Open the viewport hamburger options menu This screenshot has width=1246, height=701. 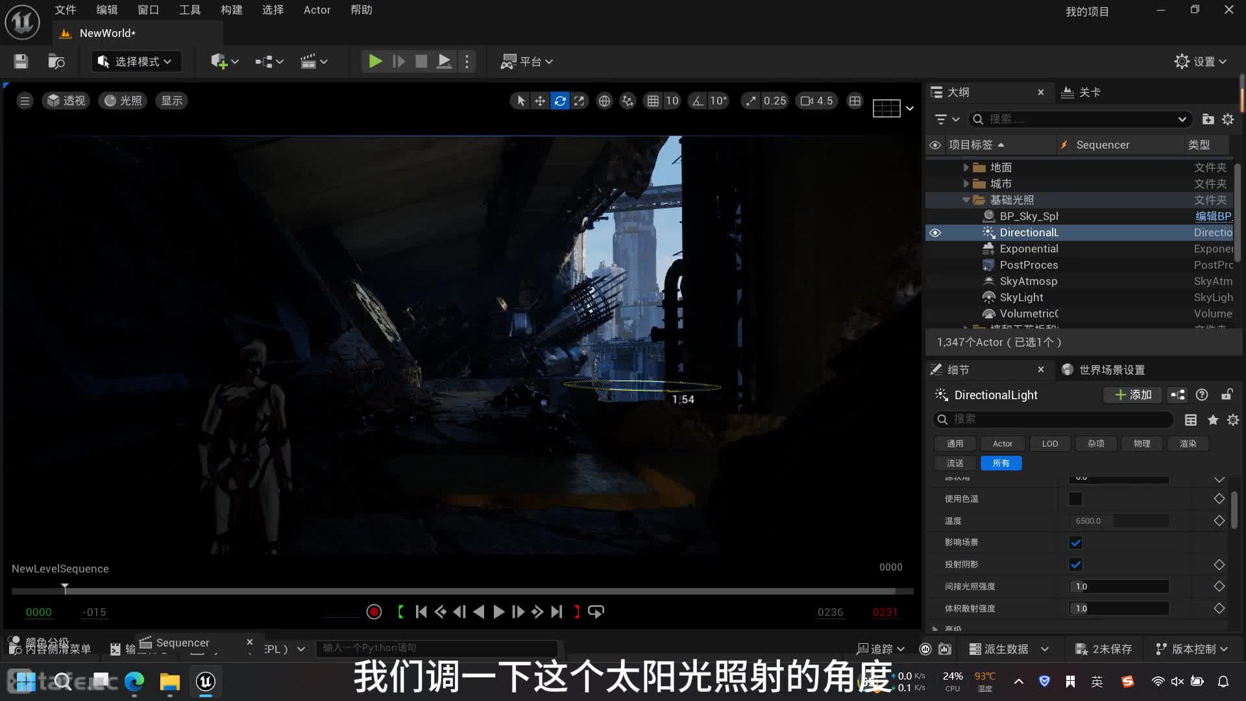(25, 101)
